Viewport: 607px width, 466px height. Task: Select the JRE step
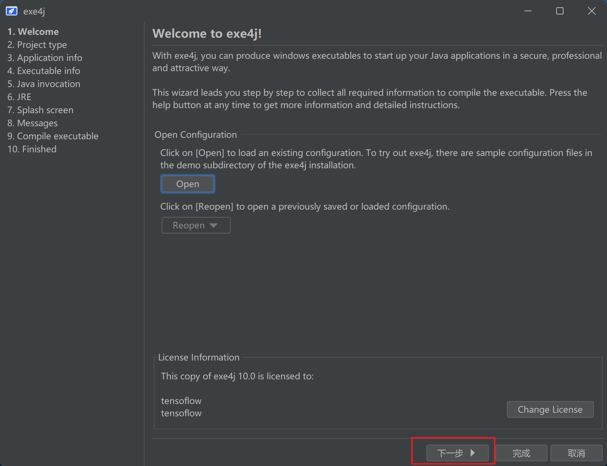point(19,97)
